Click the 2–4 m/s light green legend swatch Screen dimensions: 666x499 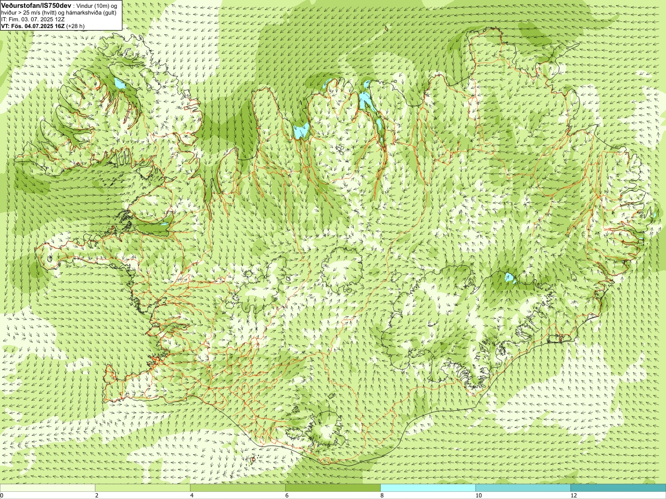coord(143,488)
